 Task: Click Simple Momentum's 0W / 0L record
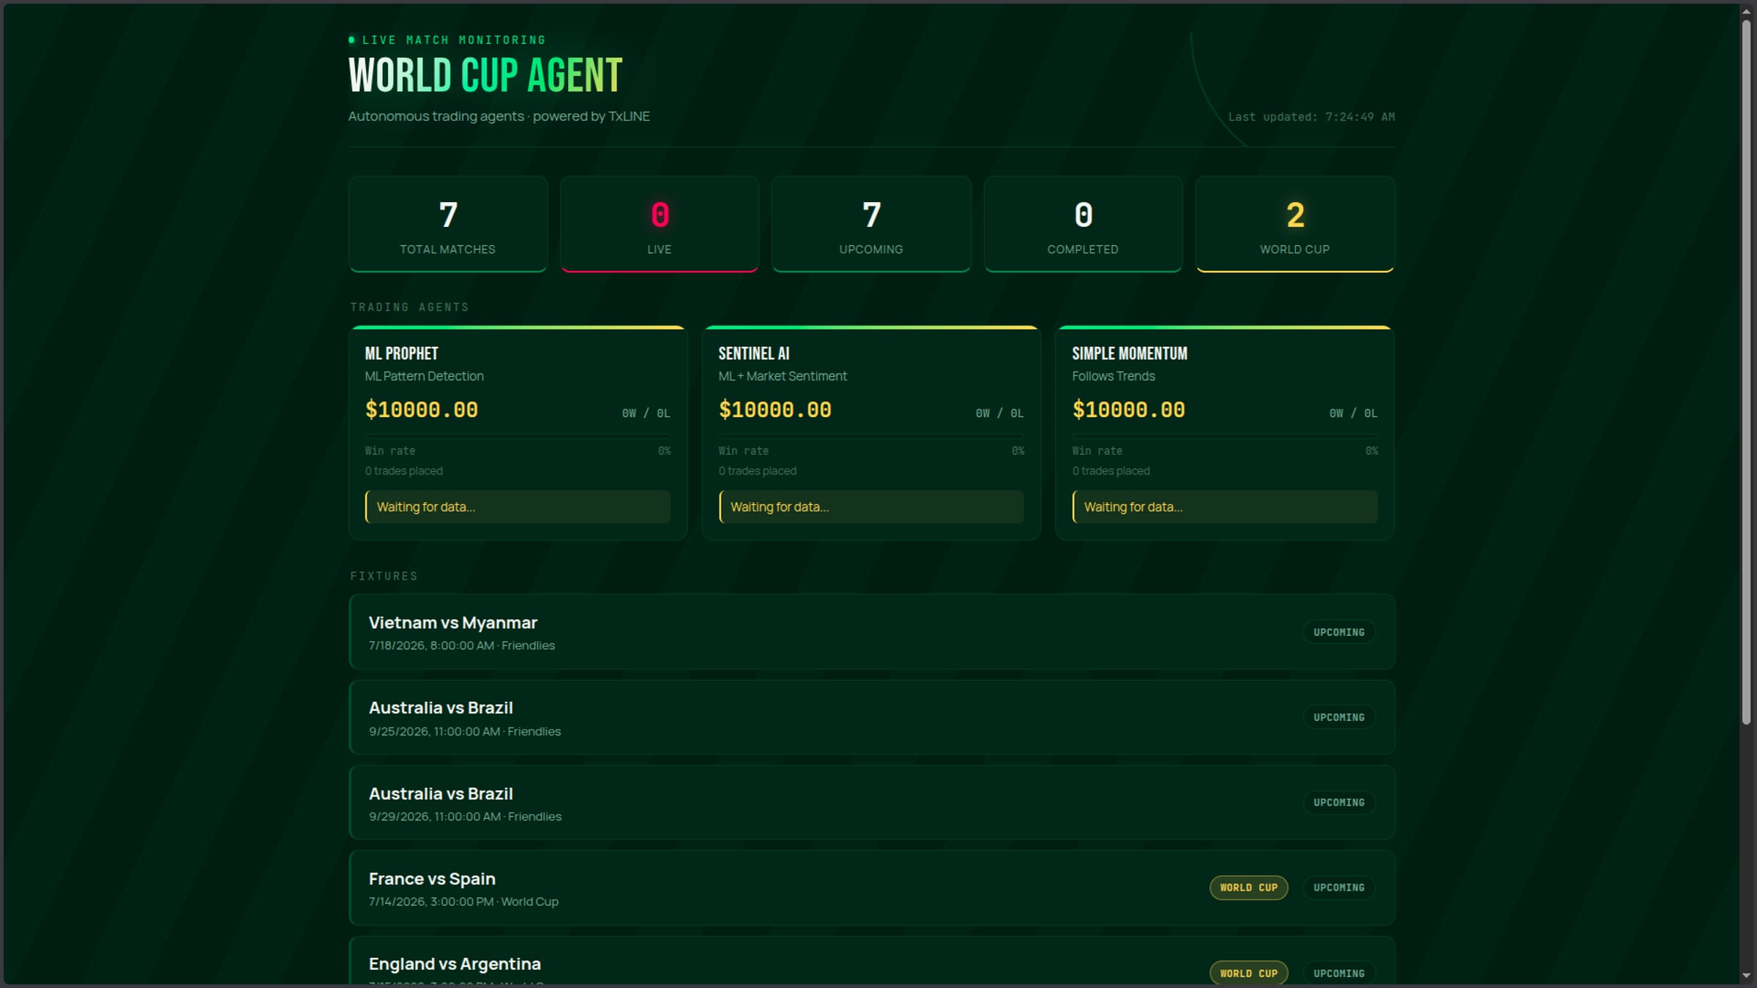pyautogui.click(x=1353, y=413)
